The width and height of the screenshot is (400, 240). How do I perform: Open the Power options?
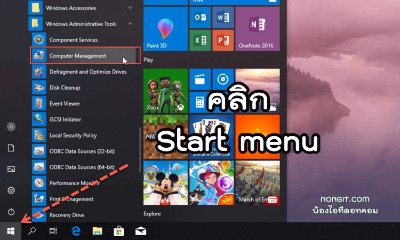(x=11, y=212)
